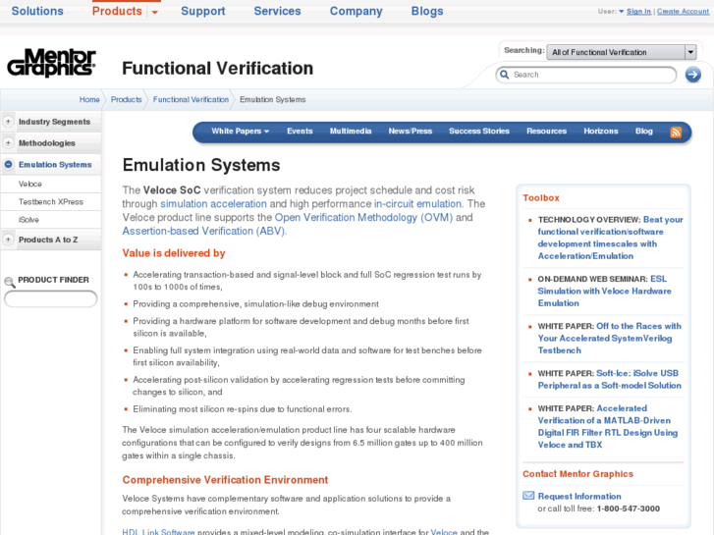Open the Services top menu
Image resolution: width=714 pixels, height=535 pixels.
coord(277,11)
